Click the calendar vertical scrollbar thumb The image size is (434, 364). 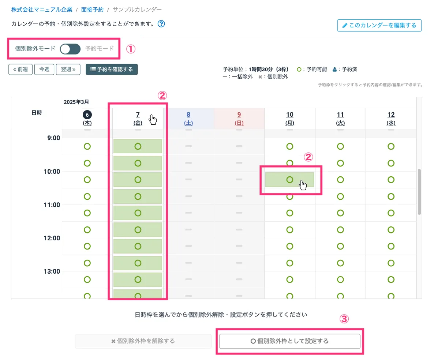coord(419,191)
